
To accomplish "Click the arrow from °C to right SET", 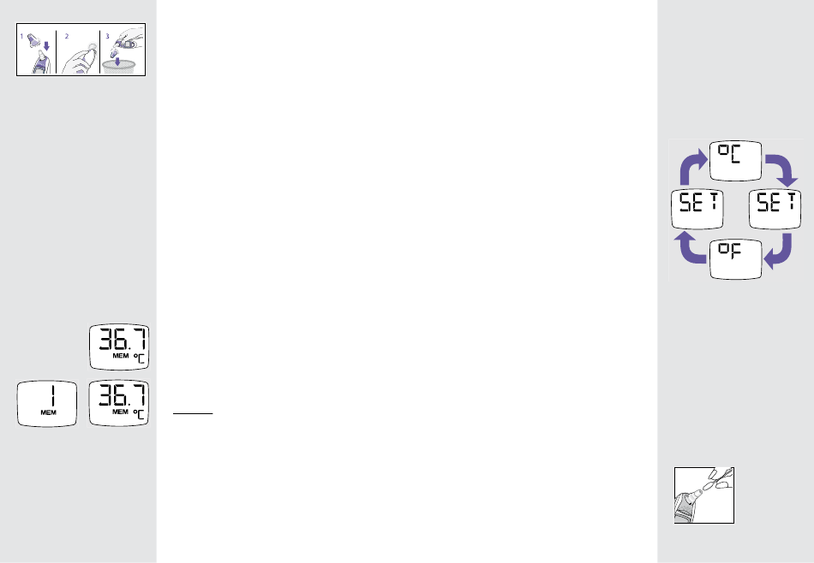I will [x=781, y=170].
